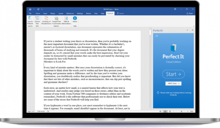This screenshot has height=128, width=220.
Task: Open the PerfectIt task pane options arrow
Action: click(187, 30)
